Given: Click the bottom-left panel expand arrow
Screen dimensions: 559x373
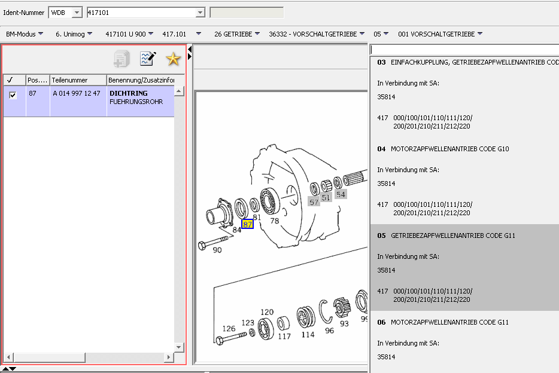Looking at the screenshot, I should pos(9,369).
